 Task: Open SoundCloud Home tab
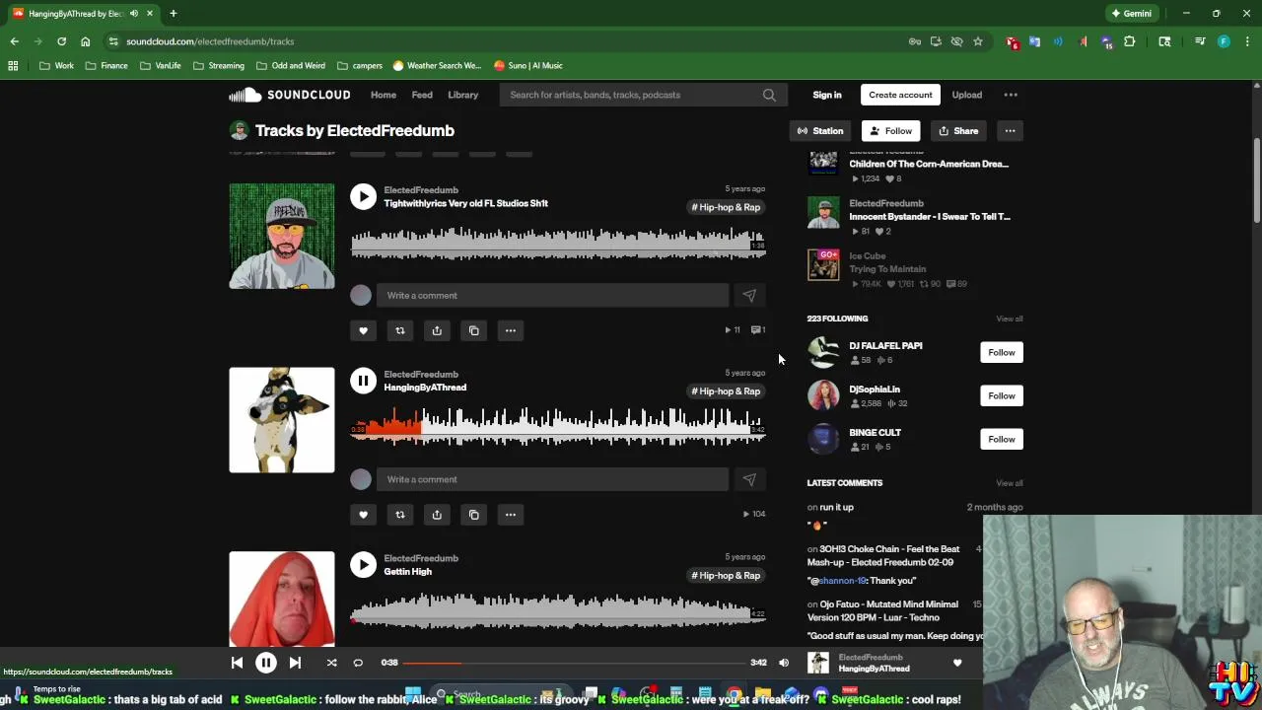pos(384,95)
